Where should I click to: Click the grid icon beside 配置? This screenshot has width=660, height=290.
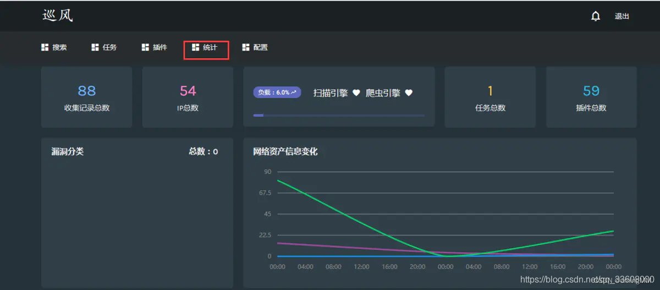pos(246,47)
